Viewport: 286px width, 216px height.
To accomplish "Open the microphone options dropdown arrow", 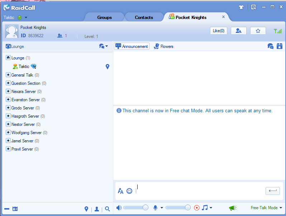I will [162, 208].
